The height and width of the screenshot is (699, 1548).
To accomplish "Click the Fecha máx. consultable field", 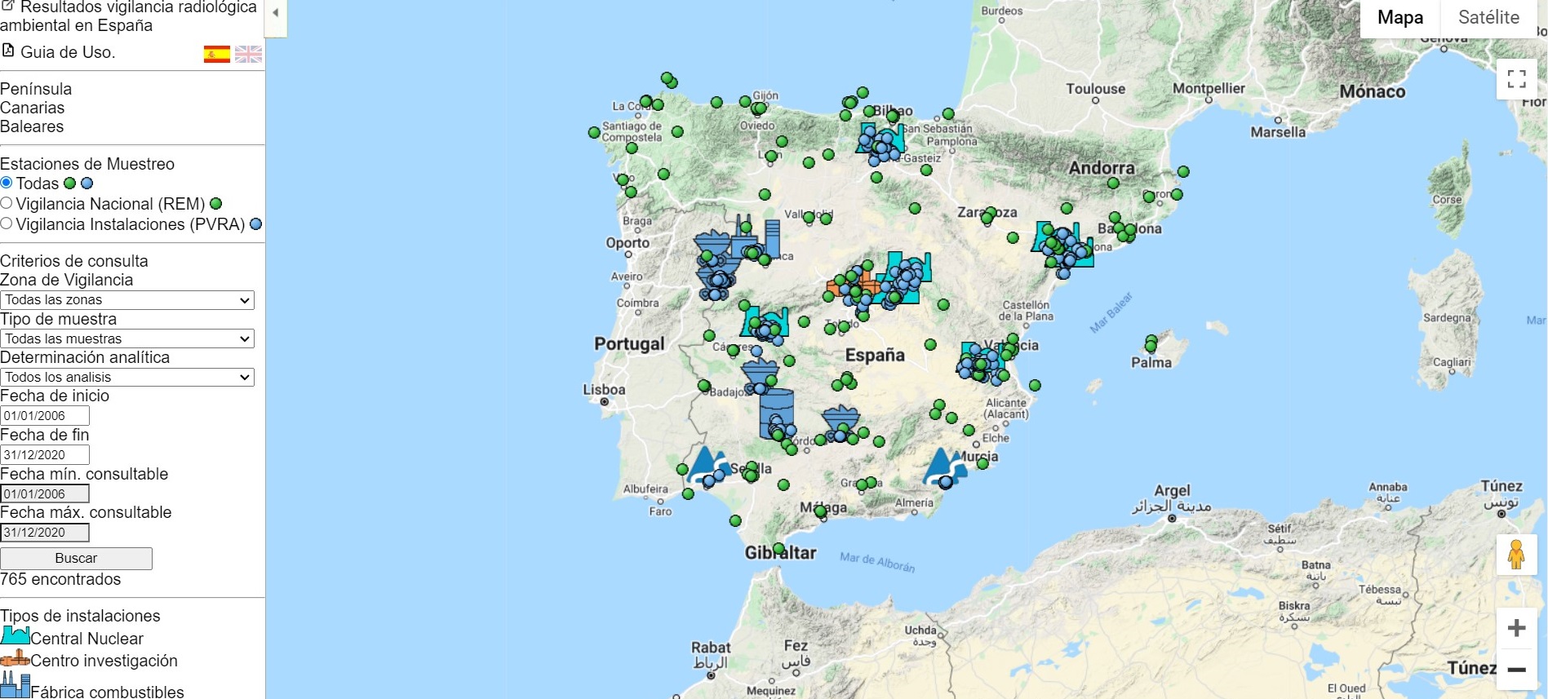I will (x=45, y=532).
